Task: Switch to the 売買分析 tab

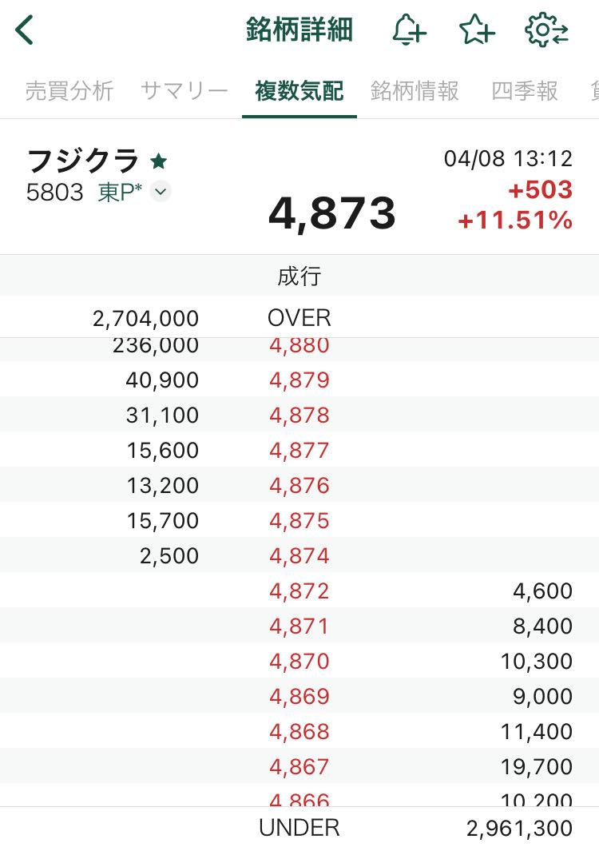Action: coord(69,91)
